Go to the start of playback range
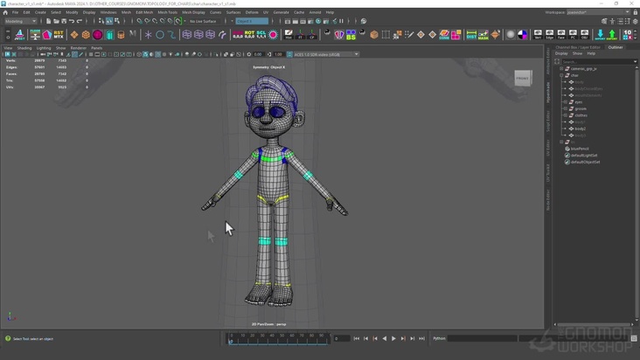 pos(357,338)
